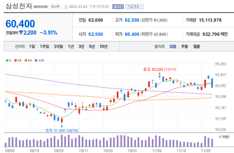Click the 최고 63,200 (11/11) marker label
The width and height of the screenshot is (234, 153).
[x=160, y=69]
